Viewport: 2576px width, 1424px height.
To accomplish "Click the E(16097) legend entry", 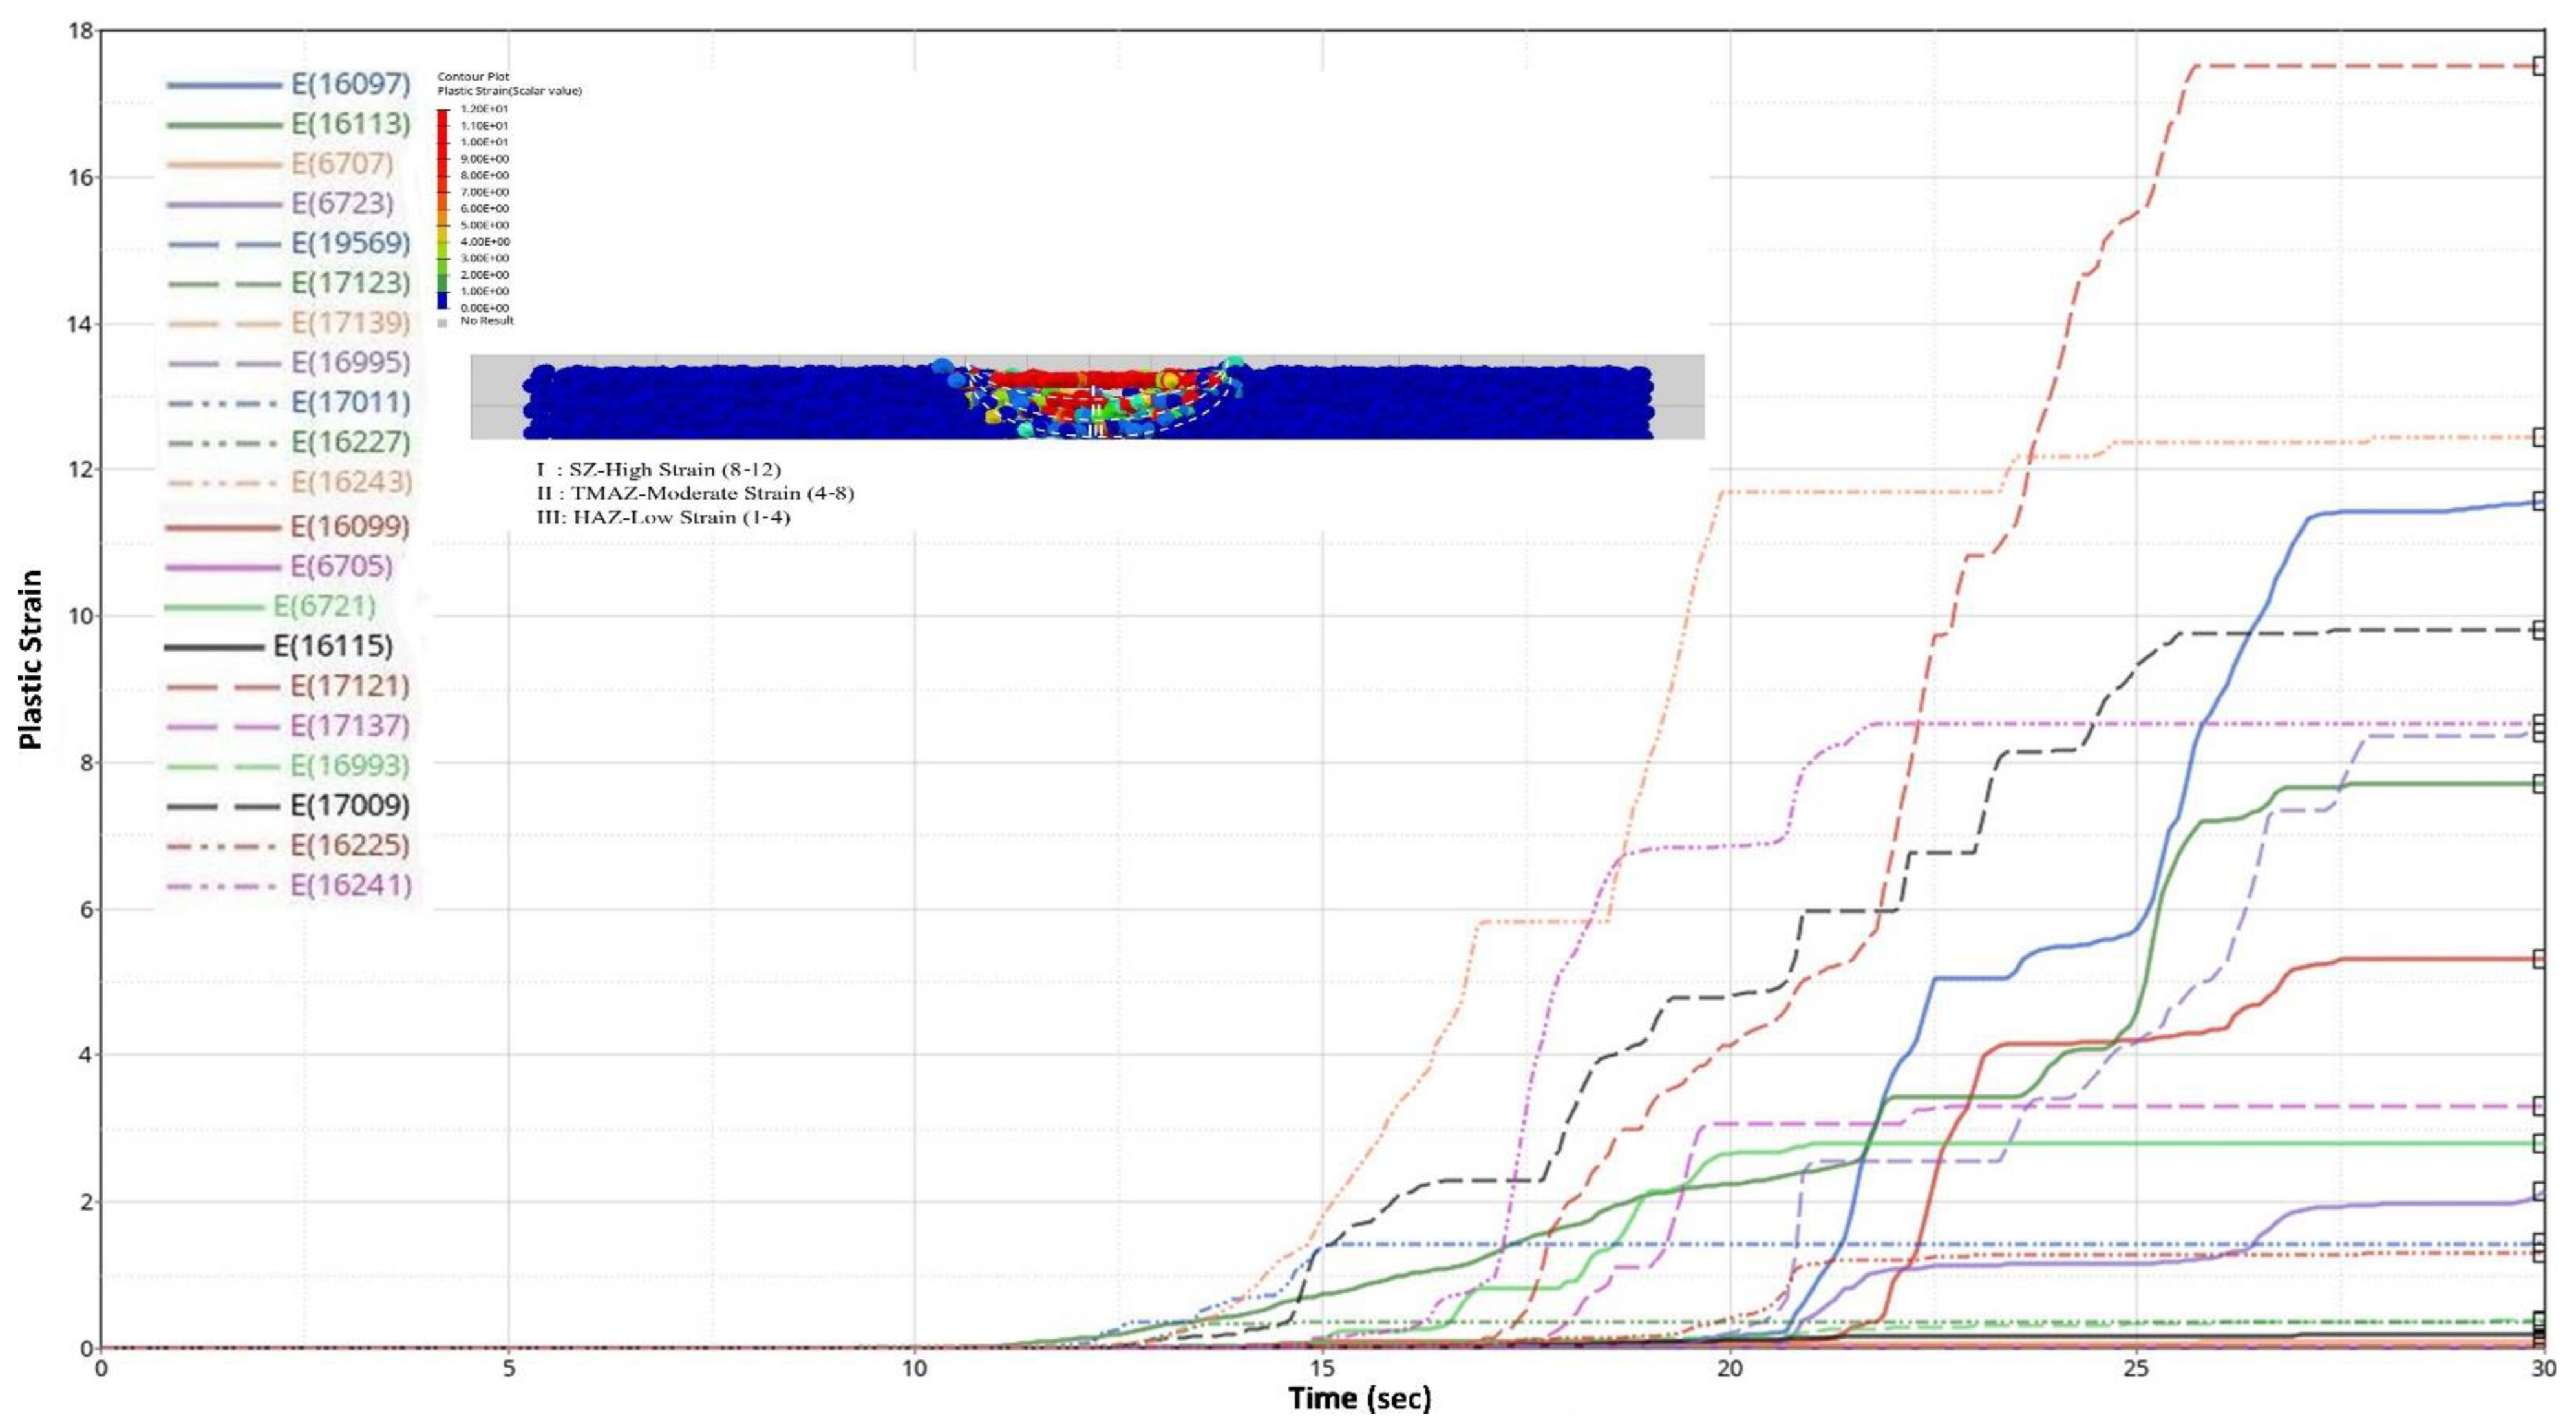I will click(x=350, y=84).
